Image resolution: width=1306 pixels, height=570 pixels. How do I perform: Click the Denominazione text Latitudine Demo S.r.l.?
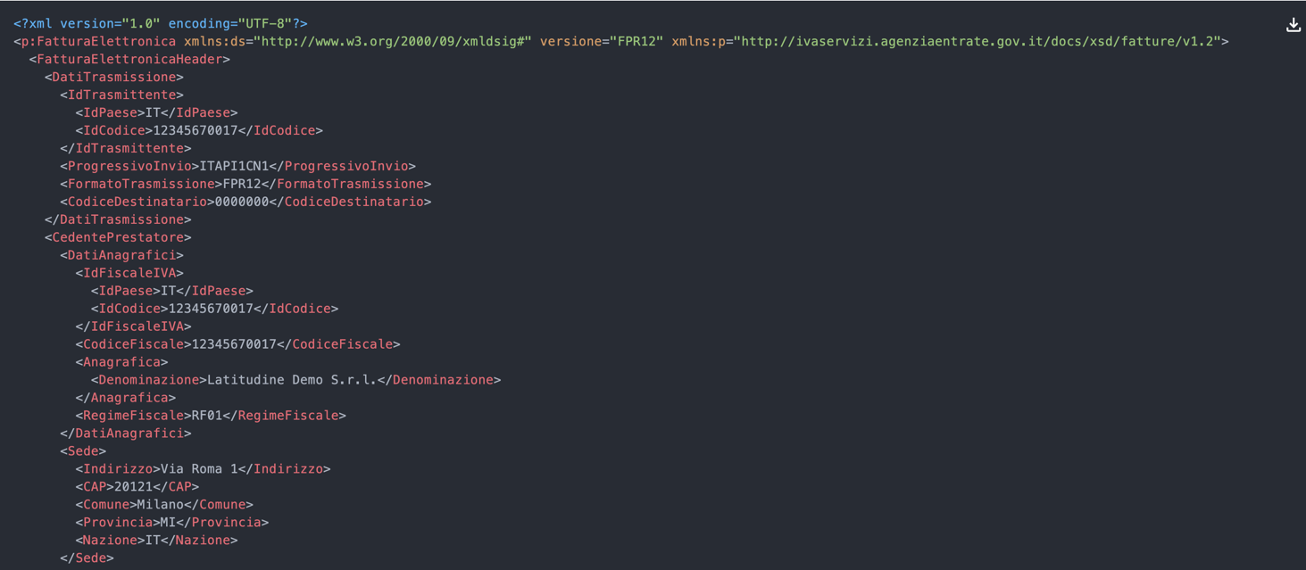(x=292, y=380)
